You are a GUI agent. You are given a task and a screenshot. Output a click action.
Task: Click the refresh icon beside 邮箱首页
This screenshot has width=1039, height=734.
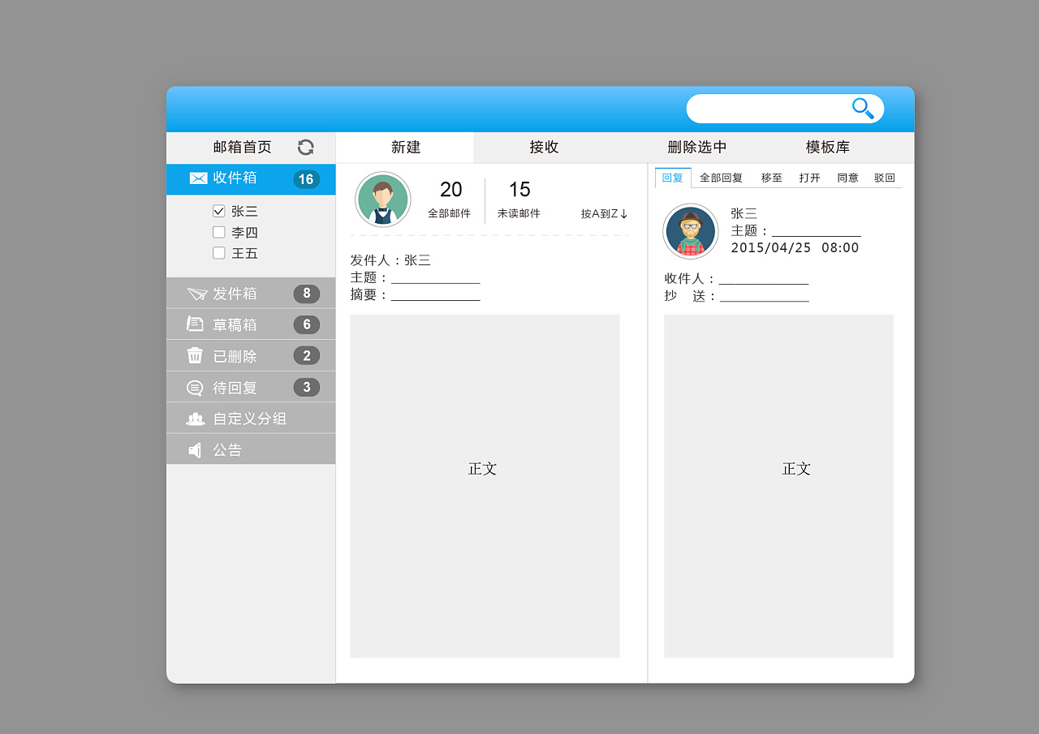tap(305, 147)
